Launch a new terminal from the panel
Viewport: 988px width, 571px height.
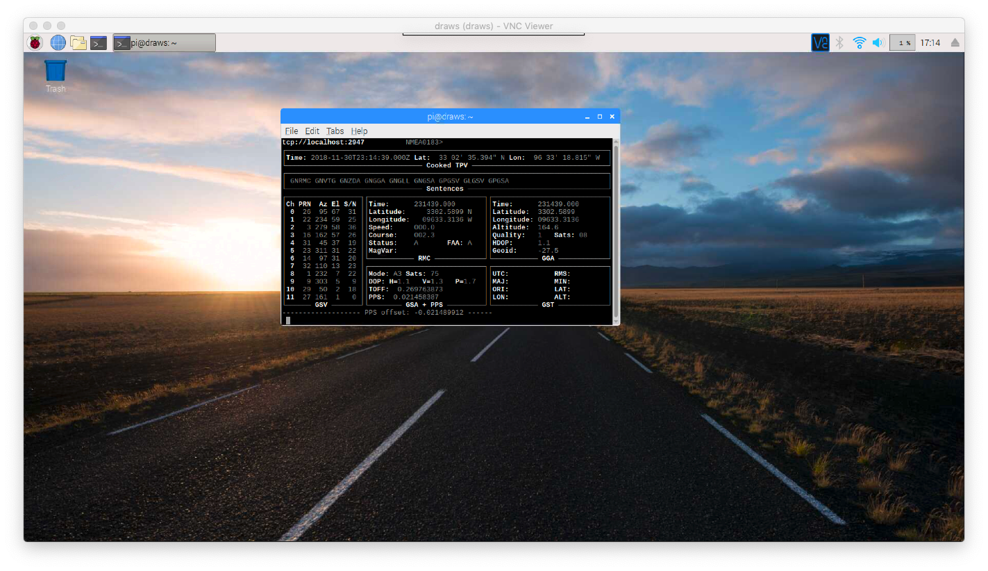tap(99, 43)
